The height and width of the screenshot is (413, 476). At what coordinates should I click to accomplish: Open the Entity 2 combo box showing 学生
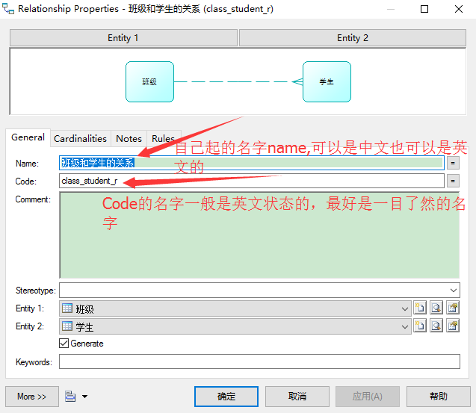click(235, 326)
